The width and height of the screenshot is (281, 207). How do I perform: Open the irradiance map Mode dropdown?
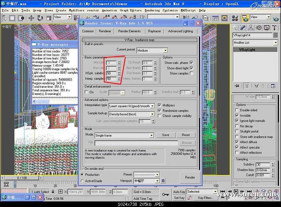[x=124, y=135]
